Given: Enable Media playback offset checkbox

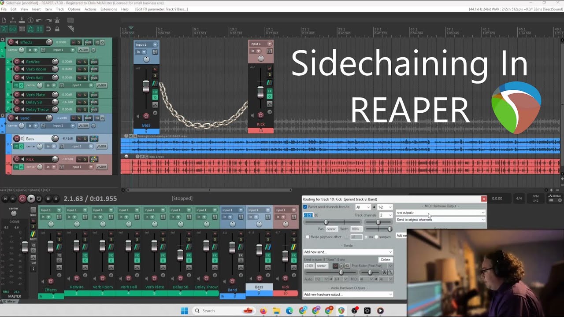Looking at the screenshot, I should tap(308, 237).
